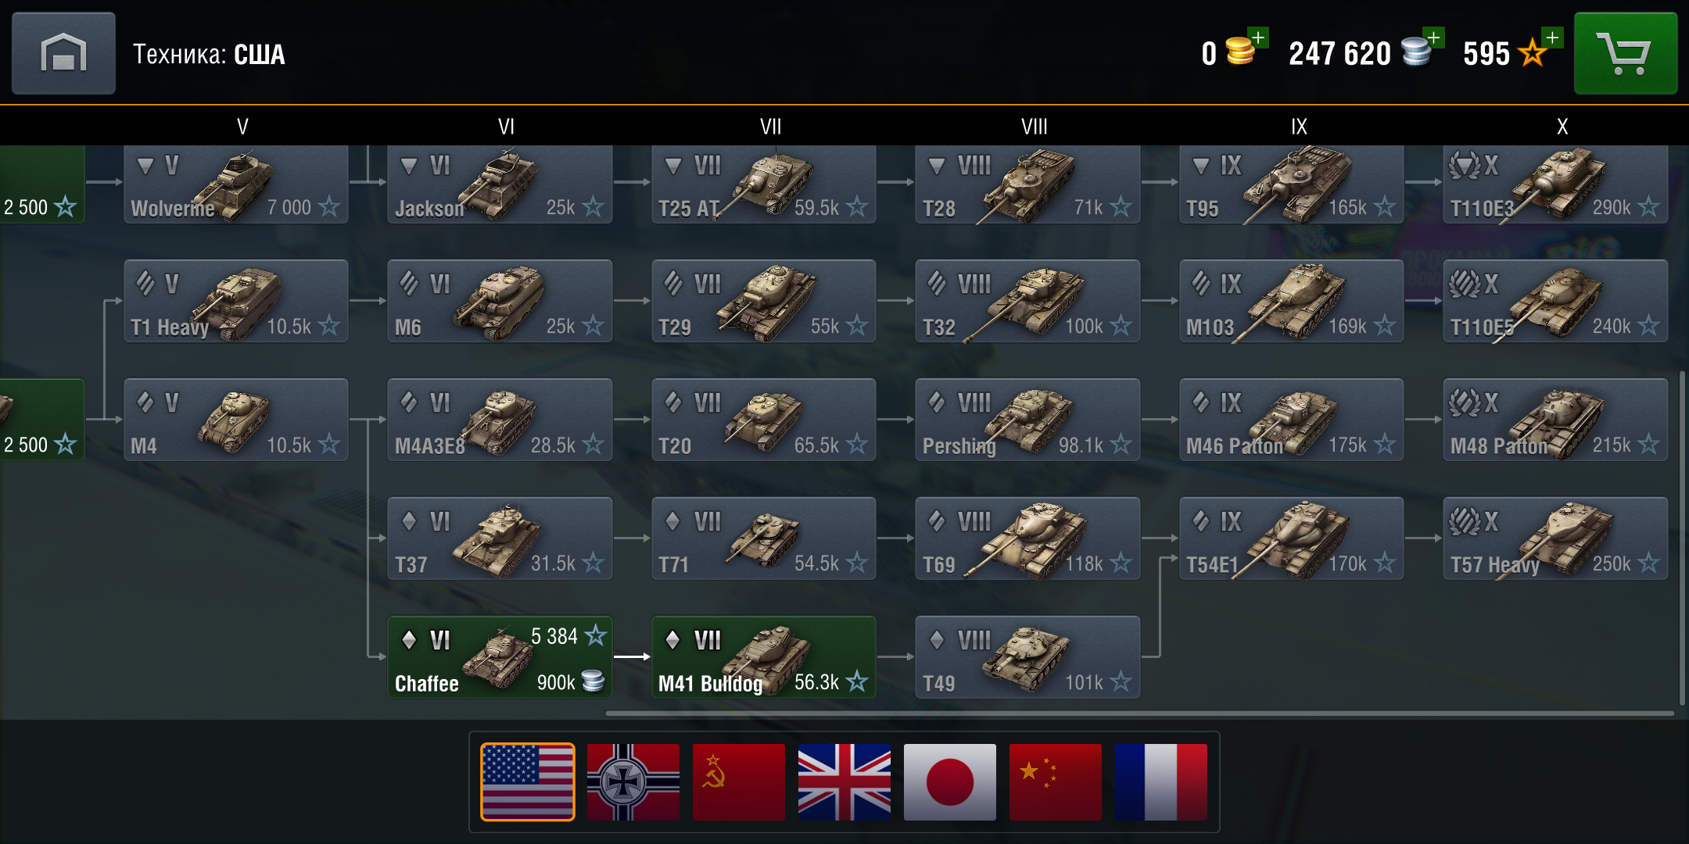Click the vertical scrollbar at the right edge
The height and width of the screenshot is (844, 1689).
(1682, 538)
